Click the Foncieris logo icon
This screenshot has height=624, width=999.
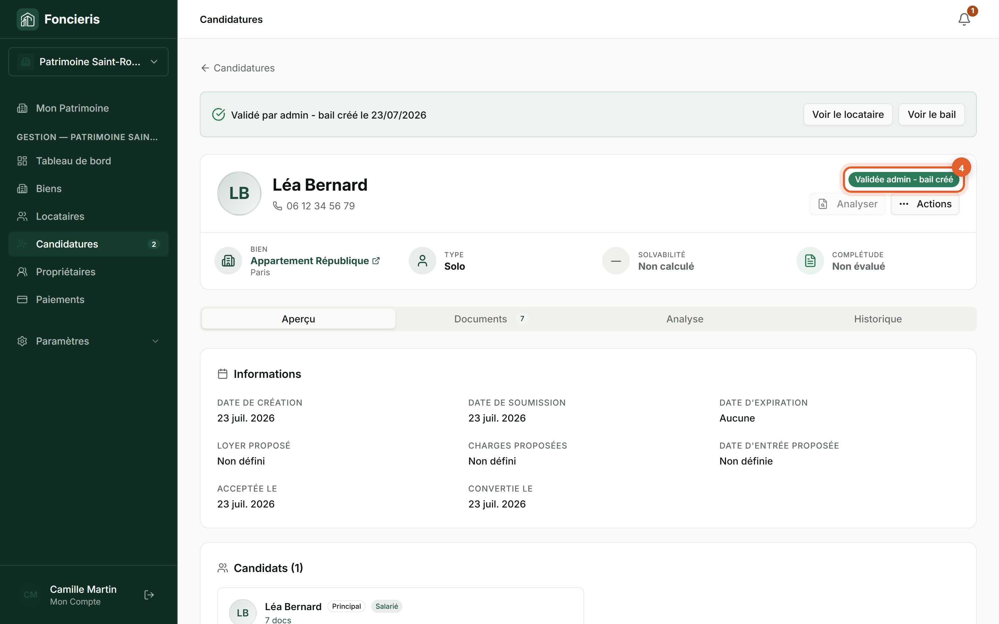27,19
